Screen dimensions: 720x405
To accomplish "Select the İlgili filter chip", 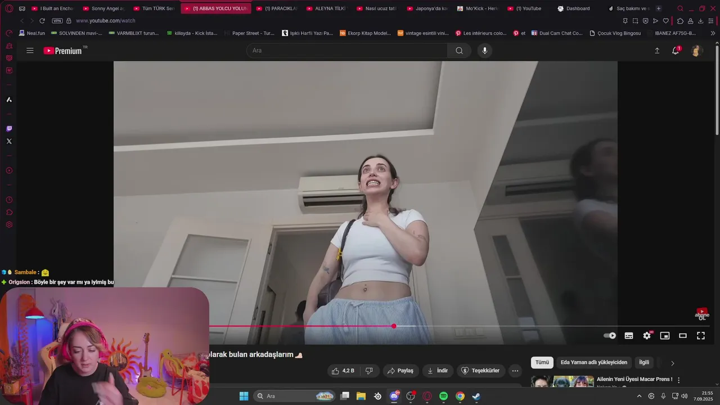I will [644, 363].
